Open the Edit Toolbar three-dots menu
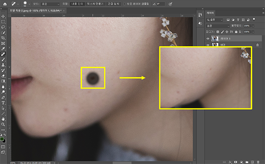265x164 pixels. (3, 130)
